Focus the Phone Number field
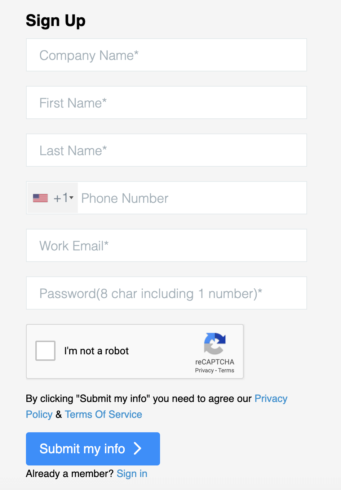Screen dimensions: 341x490 (x=192, y=198)
